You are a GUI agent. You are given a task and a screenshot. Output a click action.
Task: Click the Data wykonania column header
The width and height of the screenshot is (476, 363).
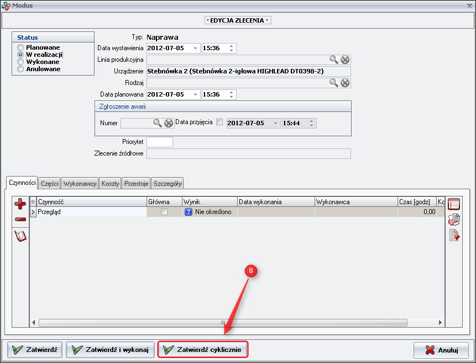click(x=276, y=202)
